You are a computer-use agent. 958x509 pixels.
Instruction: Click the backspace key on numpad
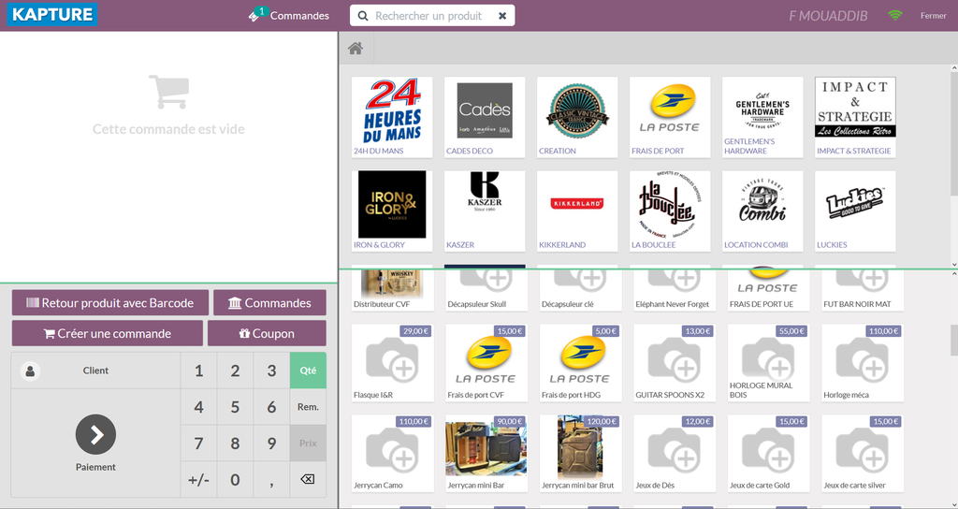308,480
